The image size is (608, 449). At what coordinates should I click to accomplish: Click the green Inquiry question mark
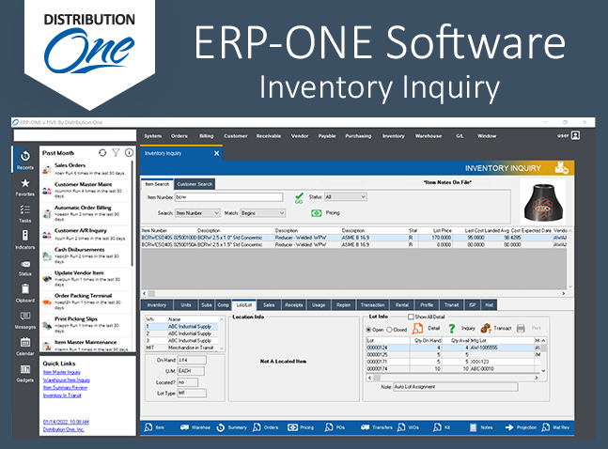click(452, 329)
